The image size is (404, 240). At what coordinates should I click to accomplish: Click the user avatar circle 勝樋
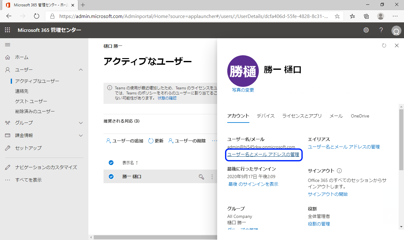[243, 71]
